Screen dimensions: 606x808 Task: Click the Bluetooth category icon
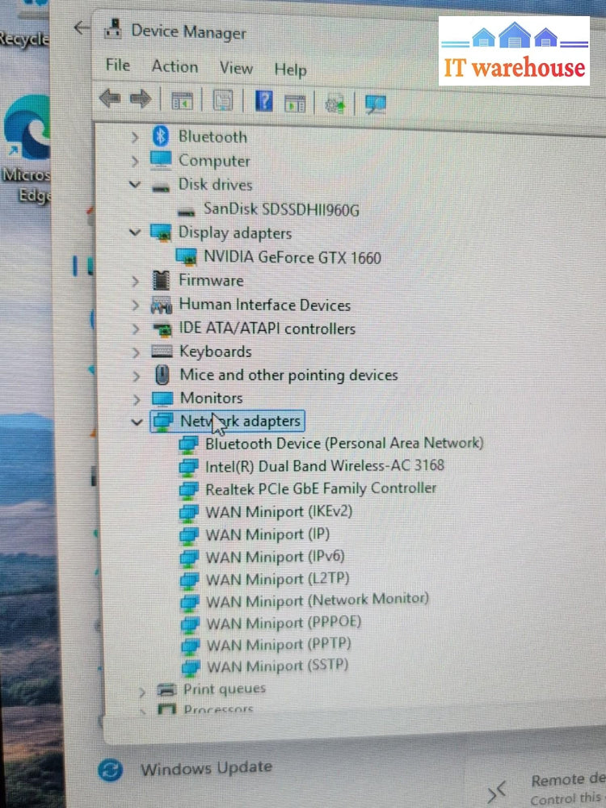coord(161,136)
